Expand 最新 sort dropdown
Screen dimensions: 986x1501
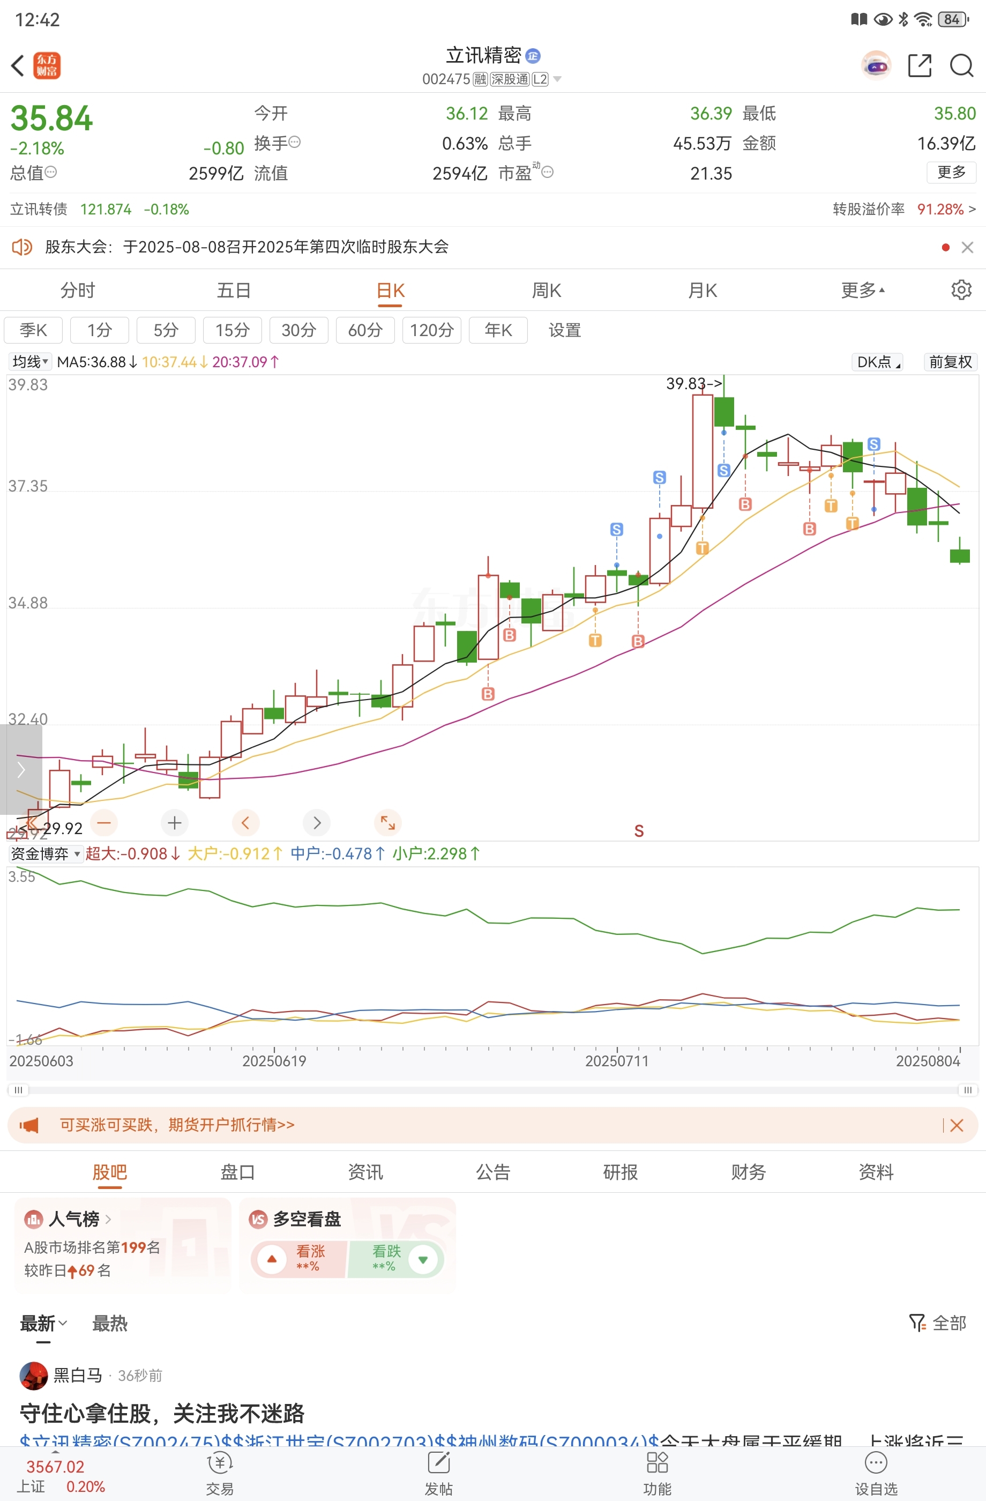tap(43, 1323)
